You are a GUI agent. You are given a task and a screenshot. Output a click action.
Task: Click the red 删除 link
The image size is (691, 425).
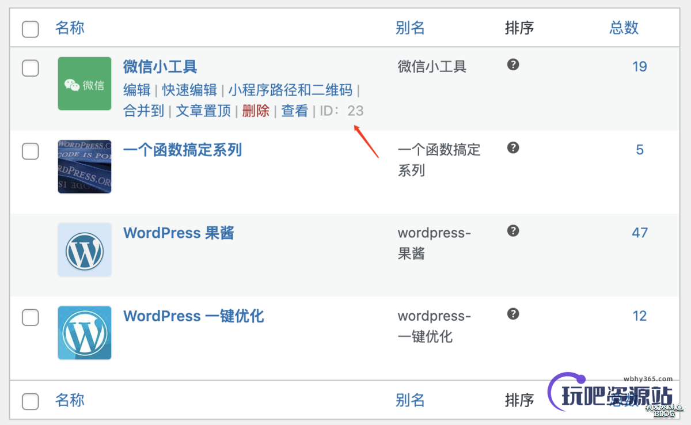click(256, 111)
